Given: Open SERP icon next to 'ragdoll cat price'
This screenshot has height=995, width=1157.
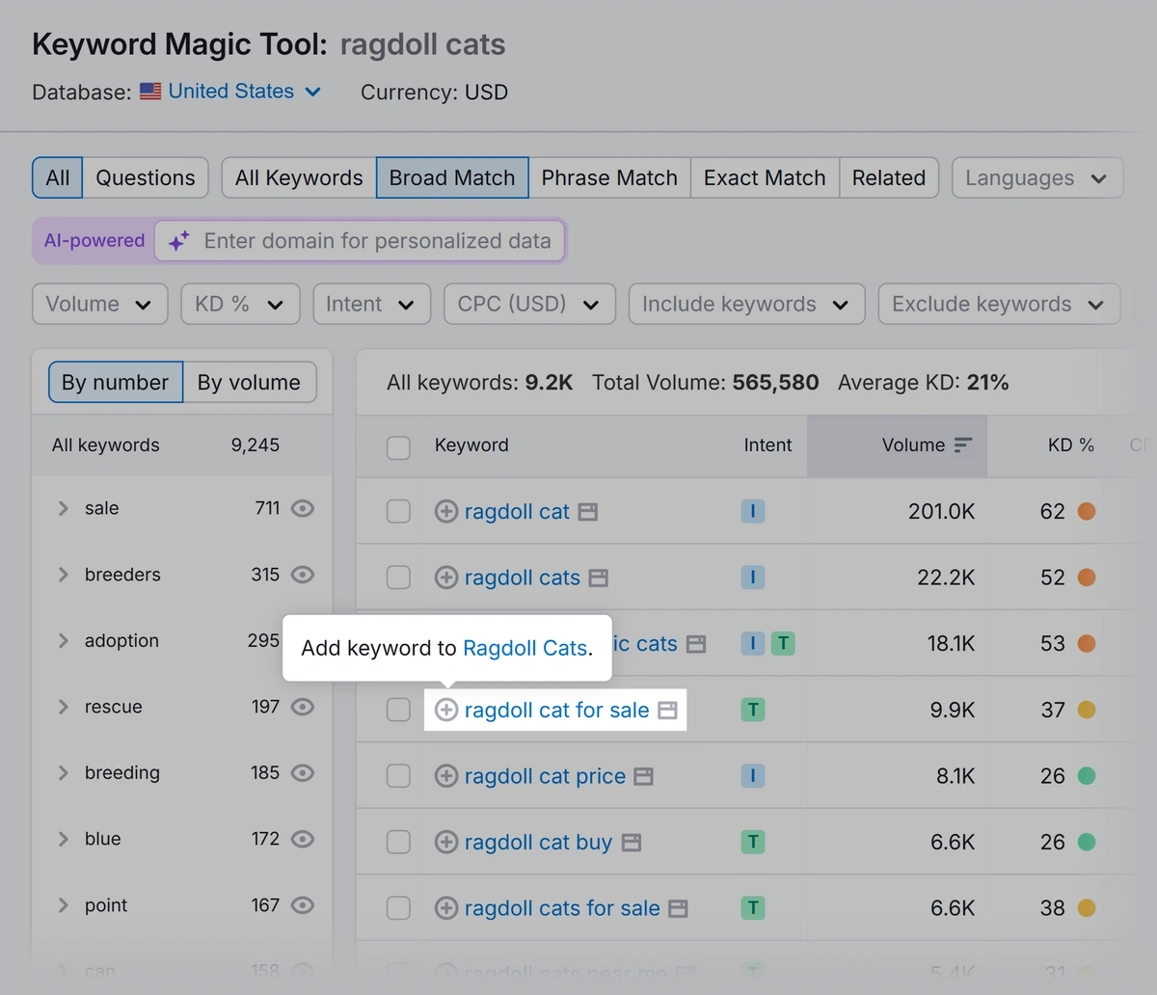Looking at the screenshot, I should click(x=644, y=776).
